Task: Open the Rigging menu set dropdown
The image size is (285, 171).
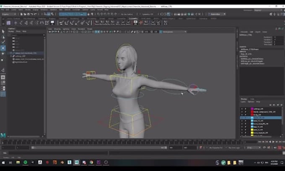Action: (9, 14)
